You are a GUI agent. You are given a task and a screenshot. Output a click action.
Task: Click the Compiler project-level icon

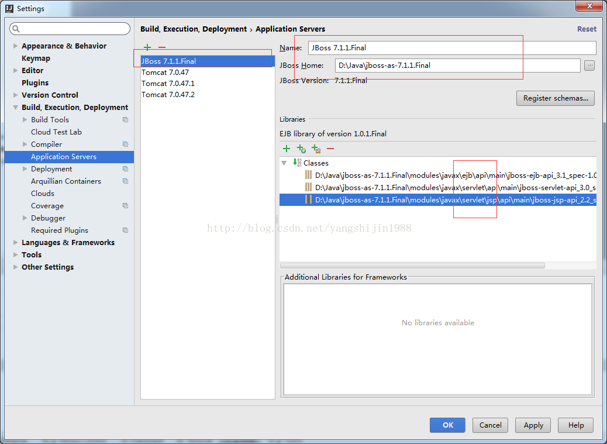pyautogui.click(x=125, y=144)
